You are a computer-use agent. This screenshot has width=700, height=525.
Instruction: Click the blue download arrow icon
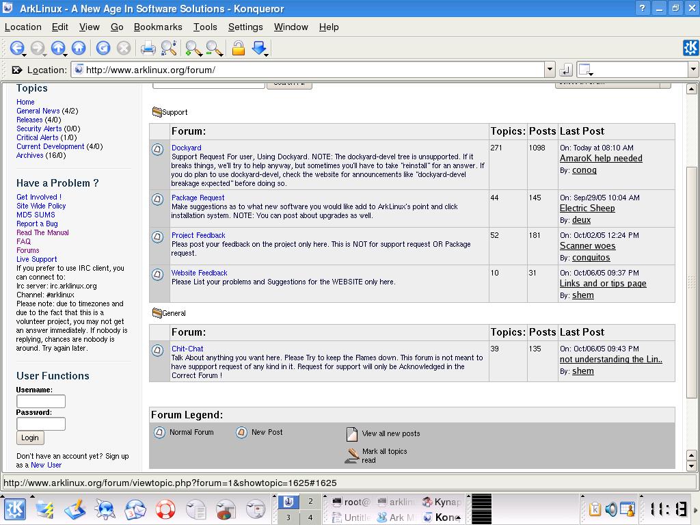[x=258, y=47]
